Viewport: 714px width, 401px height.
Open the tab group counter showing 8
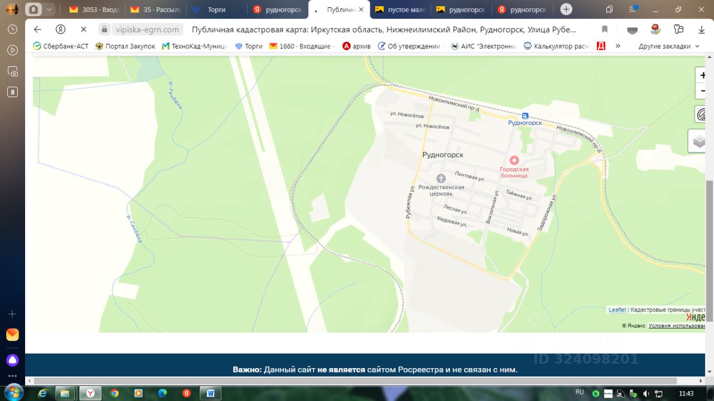point(33,9)
